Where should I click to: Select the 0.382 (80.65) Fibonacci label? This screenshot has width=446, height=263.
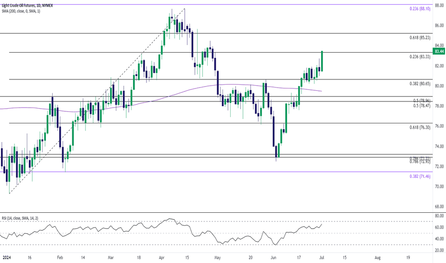click(x=420, y=84)
